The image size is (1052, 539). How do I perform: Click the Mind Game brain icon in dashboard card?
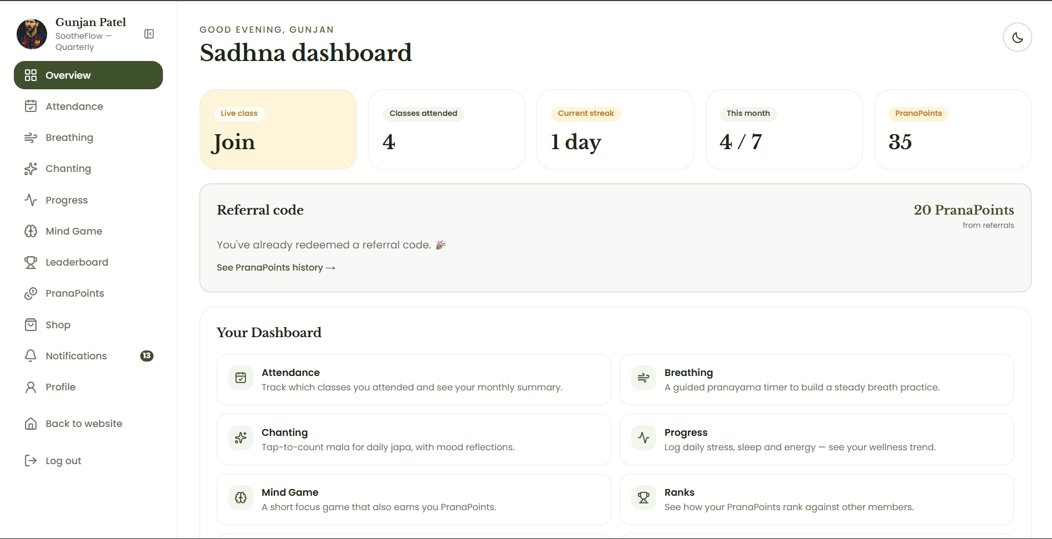click(x=241, y=498)
